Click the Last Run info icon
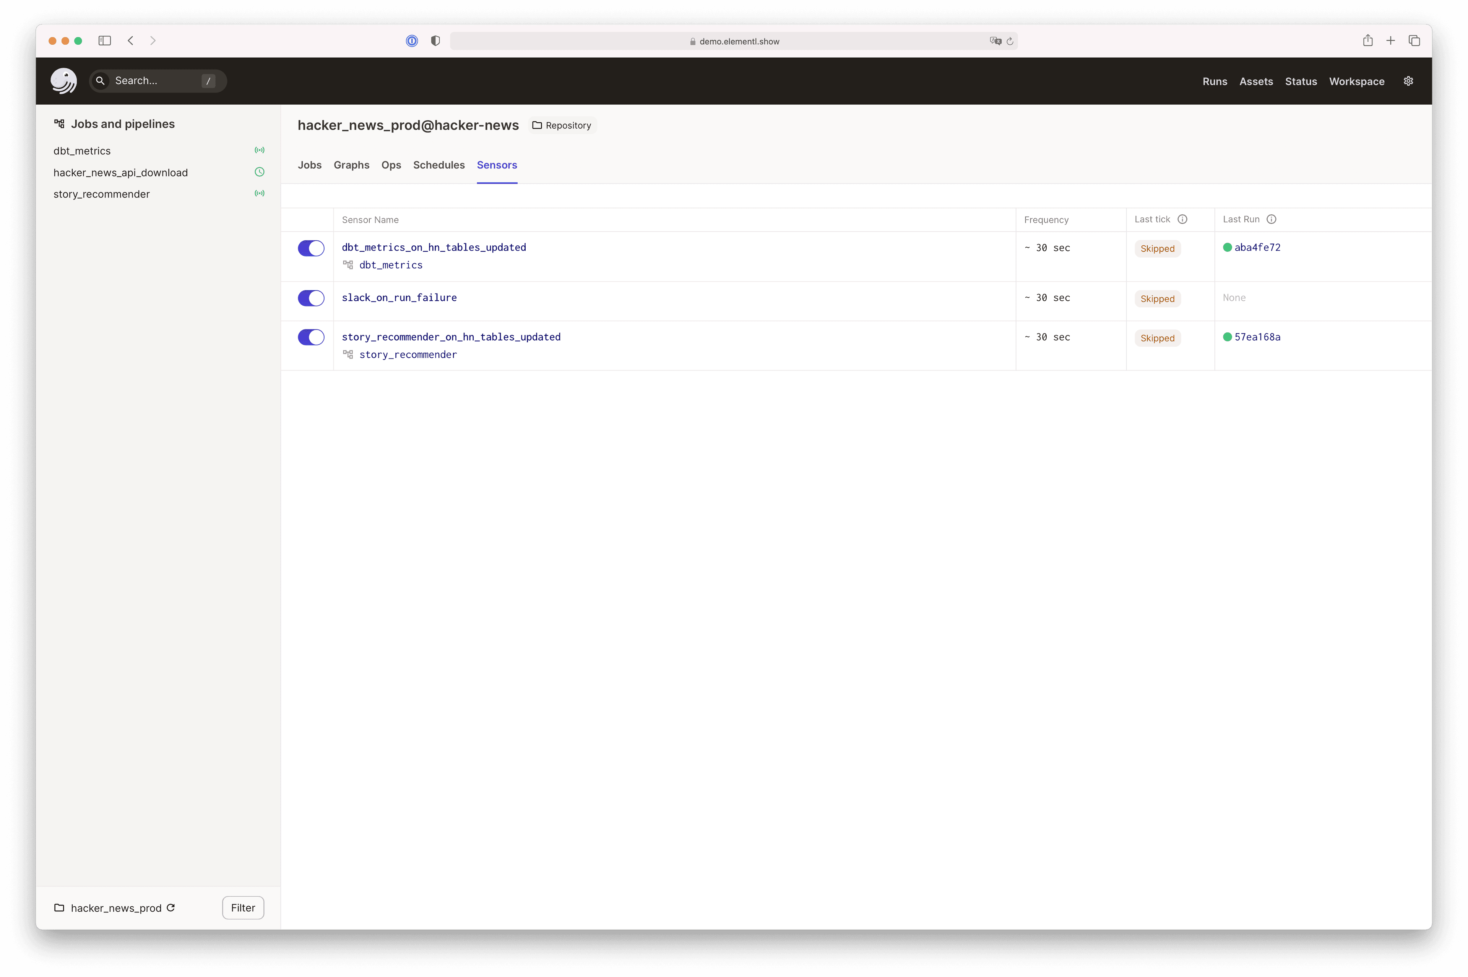Screen dimensions: 1468x977 pyautogui.click(x=1271, y=219)
